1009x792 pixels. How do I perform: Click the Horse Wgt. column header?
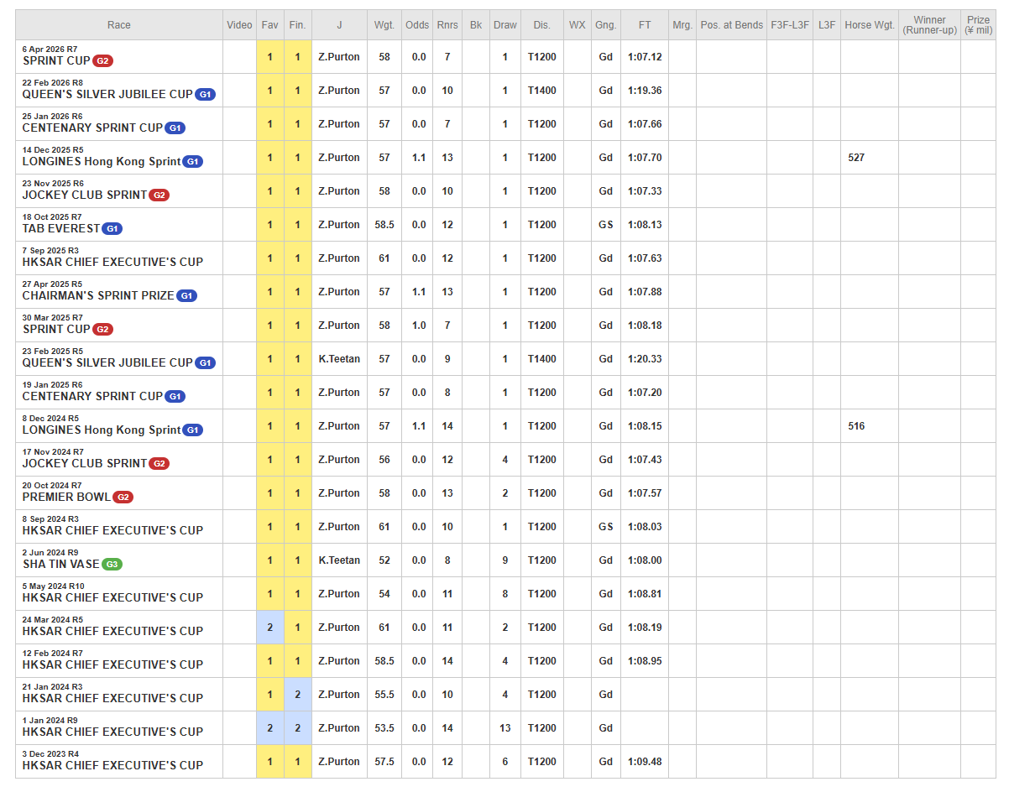click(870, 25)
